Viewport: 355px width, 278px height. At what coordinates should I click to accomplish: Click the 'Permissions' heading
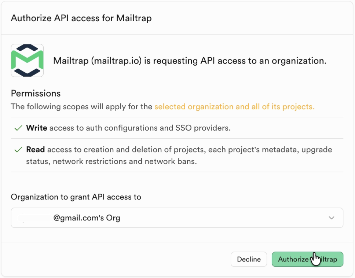(x=36, y=93)
